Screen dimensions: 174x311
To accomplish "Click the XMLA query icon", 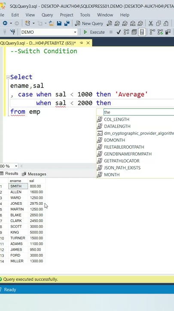I will (x=133, y=23).
